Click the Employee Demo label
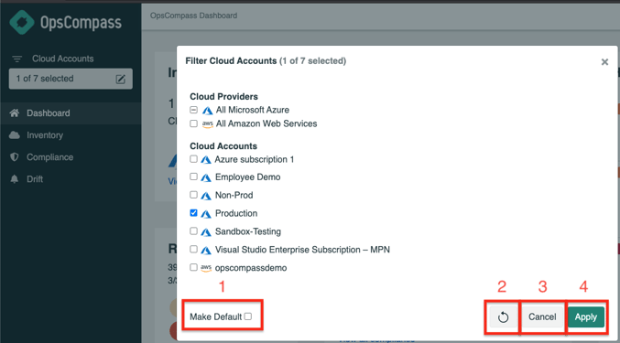Screen dimensions: 620x343 coord(248,177)
